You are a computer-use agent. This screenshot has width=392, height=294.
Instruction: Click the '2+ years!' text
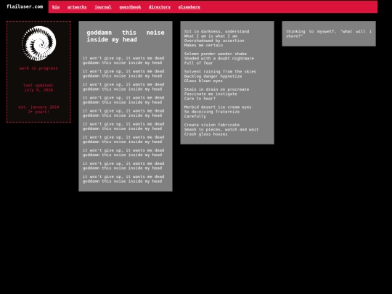[38, 112]
